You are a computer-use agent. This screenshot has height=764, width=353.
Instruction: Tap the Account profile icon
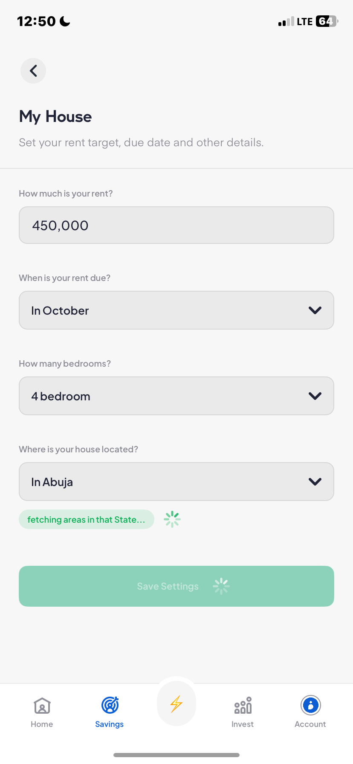(310, 705)
